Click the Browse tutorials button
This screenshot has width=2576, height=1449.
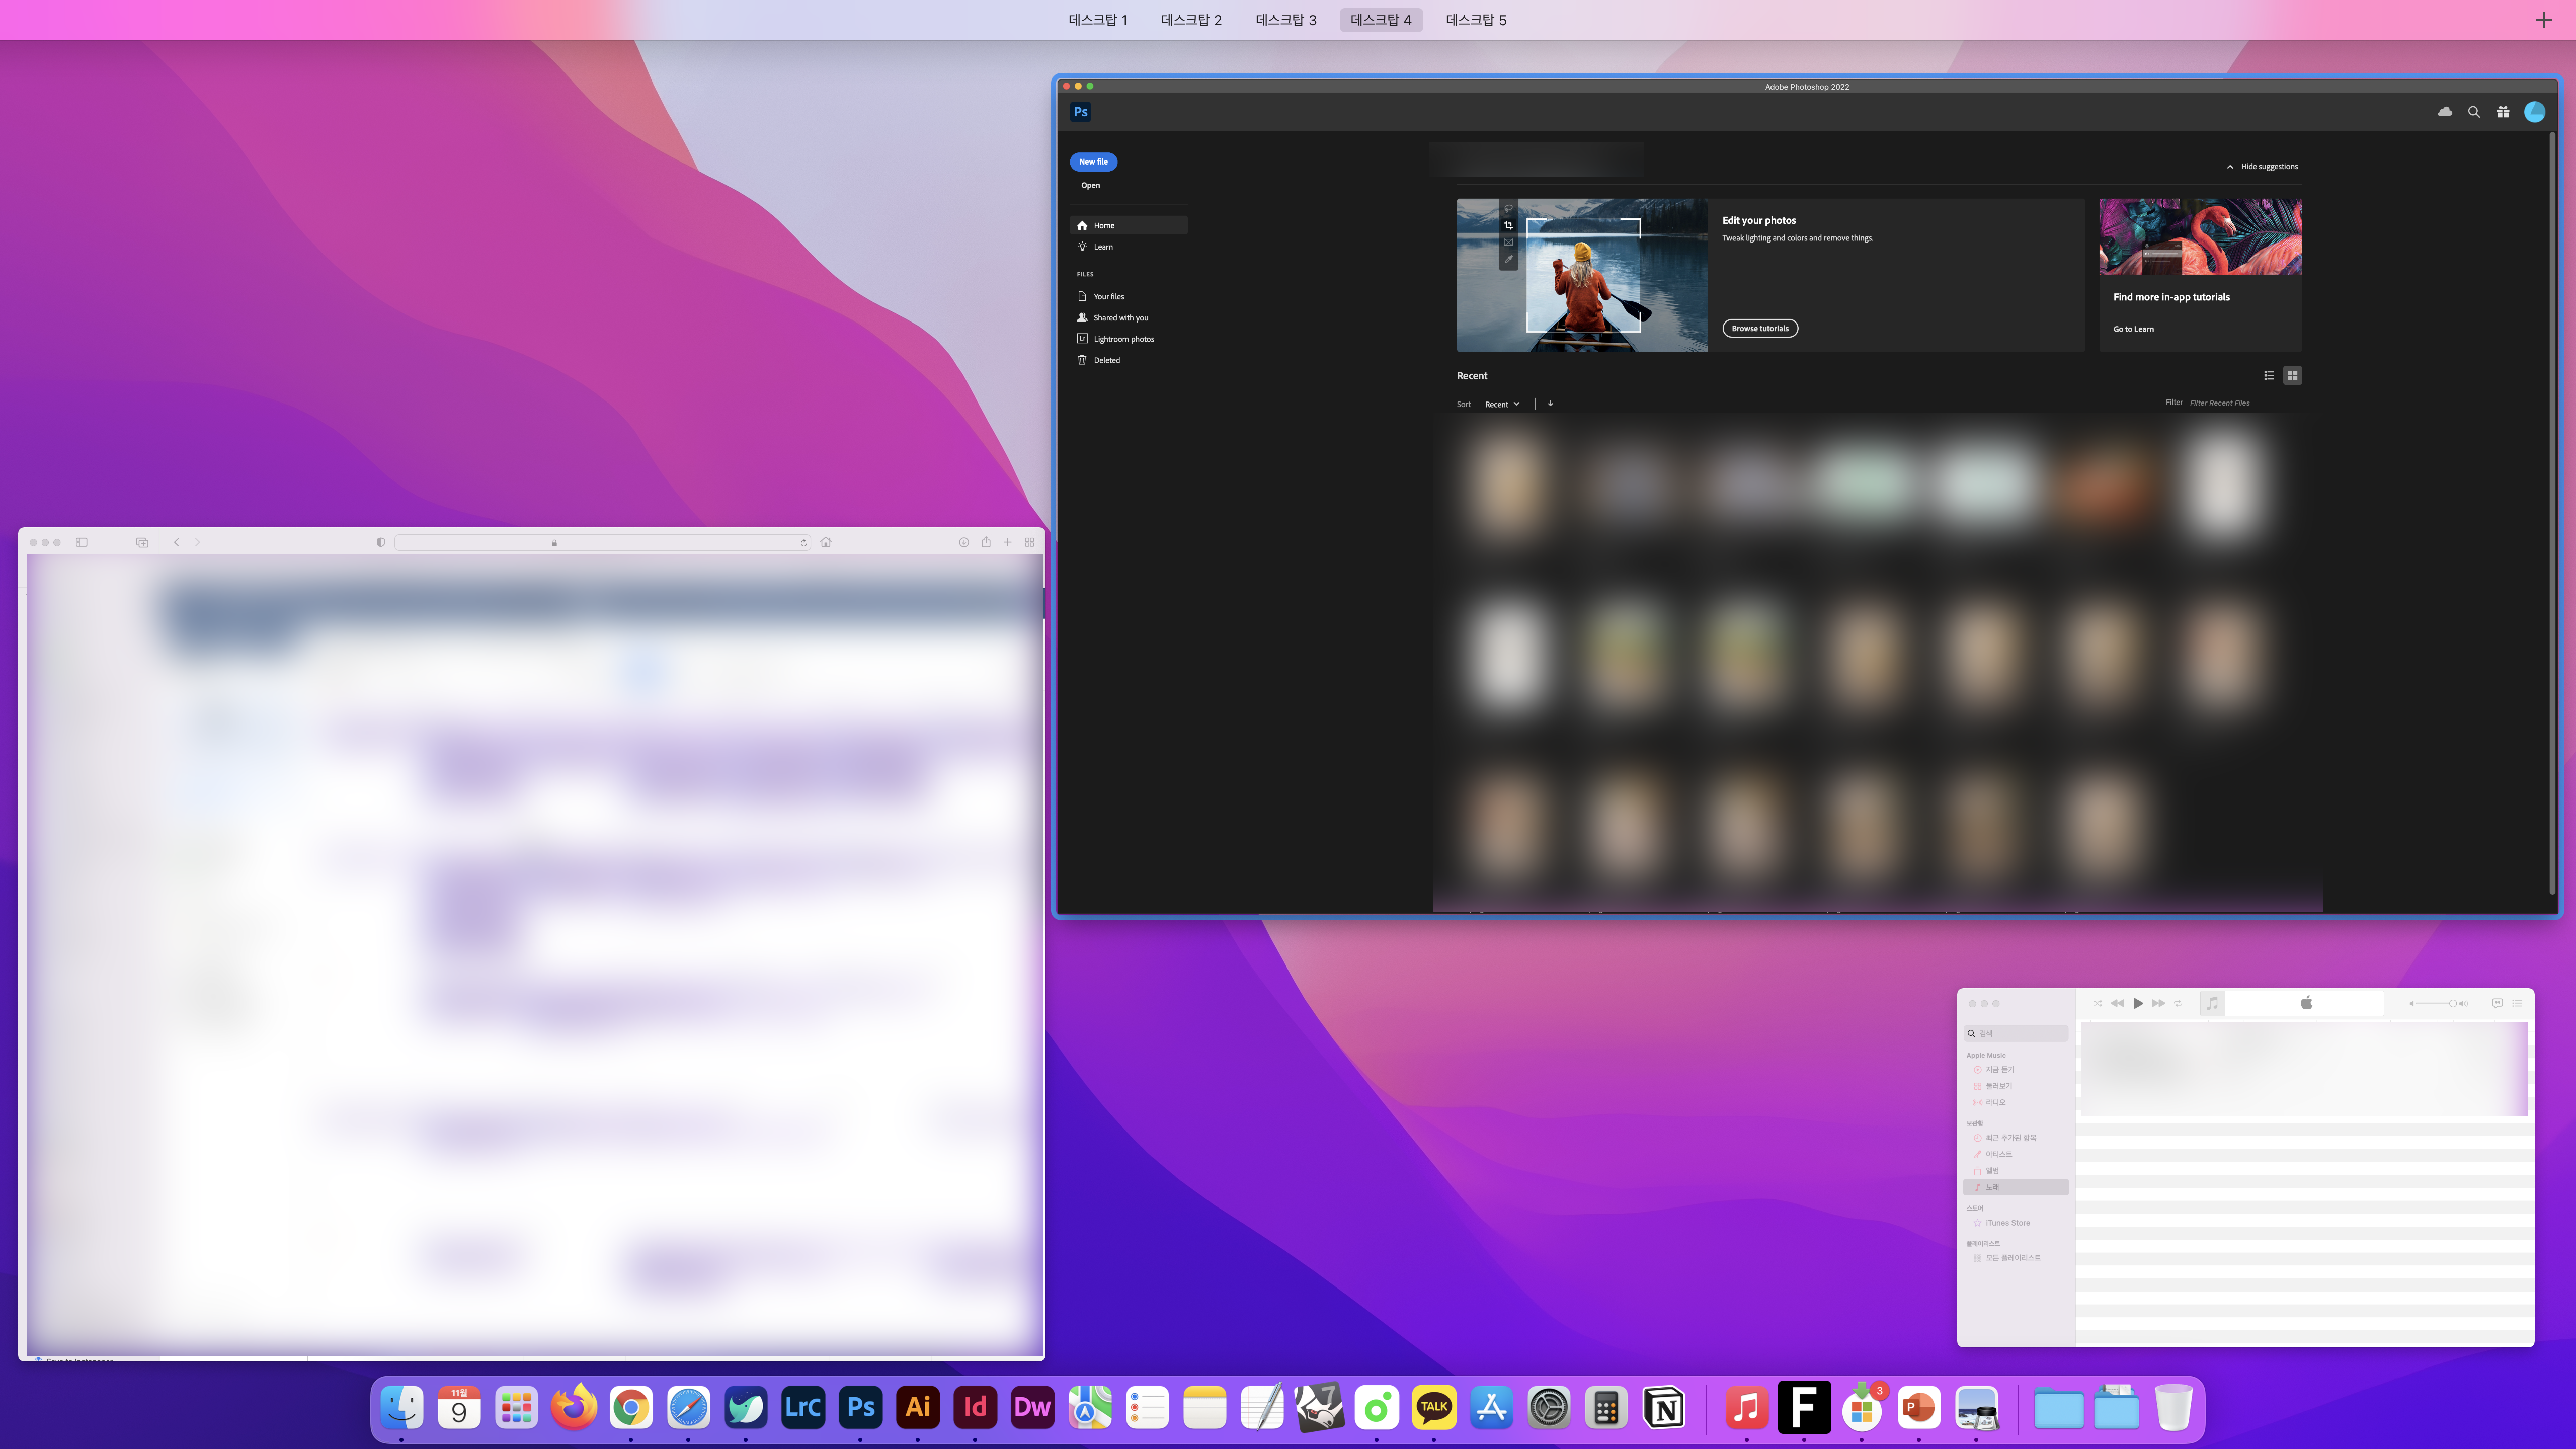pyautogui.click(x=1760, y=328)
